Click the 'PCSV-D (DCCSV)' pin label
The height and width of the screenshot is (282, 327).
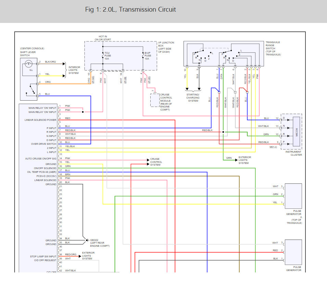tap(46, 176)
